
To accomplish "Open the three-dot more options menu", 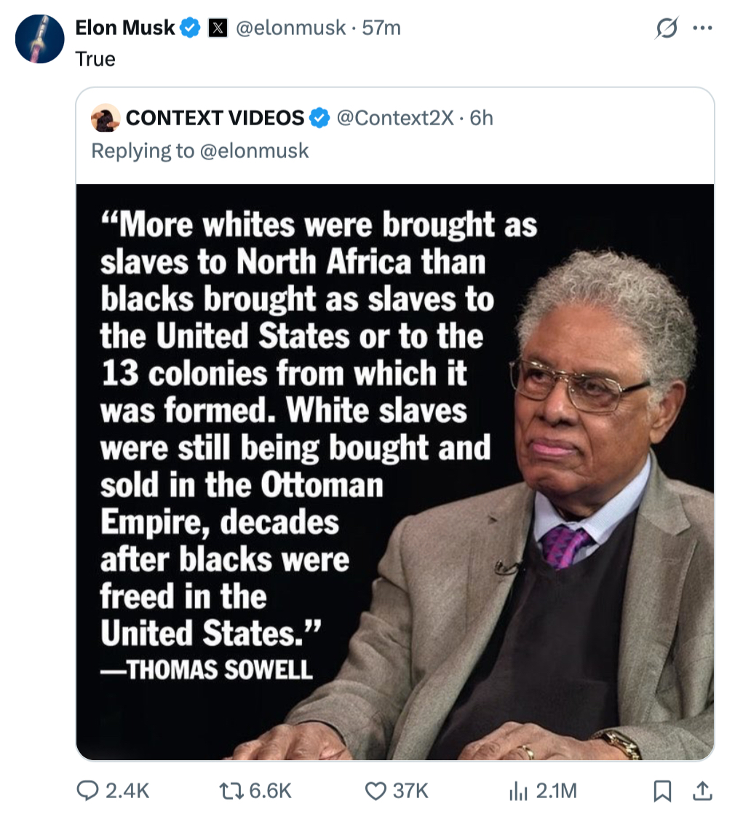I will tap(703, 28).
